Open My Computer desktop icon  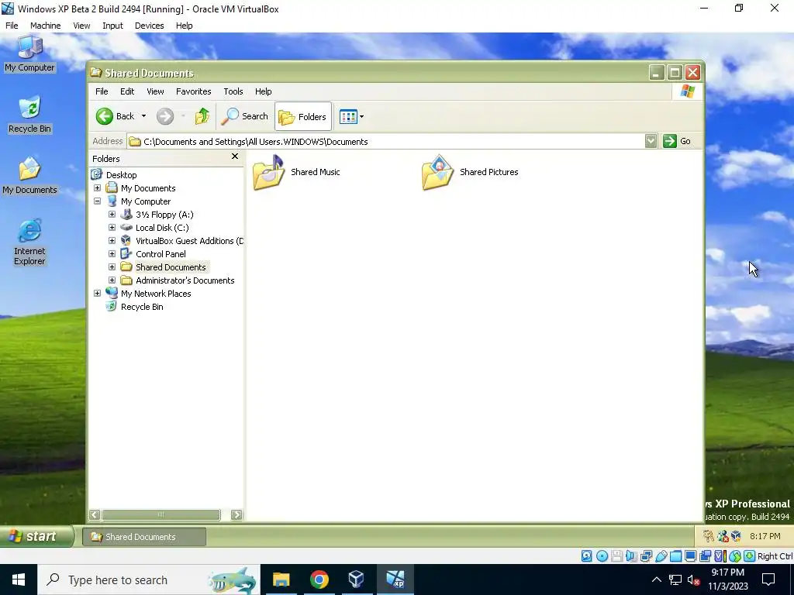pos(29,53)
